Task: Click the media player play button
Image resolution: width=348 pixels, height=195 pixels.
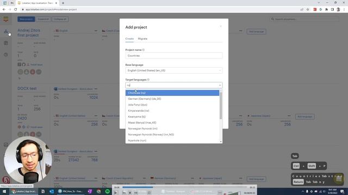Action: tap(116, 193)
